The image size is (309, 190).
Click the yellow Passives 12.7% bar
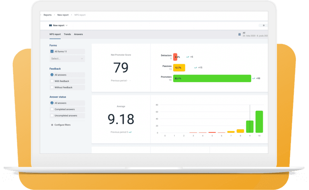pos(179,68)
